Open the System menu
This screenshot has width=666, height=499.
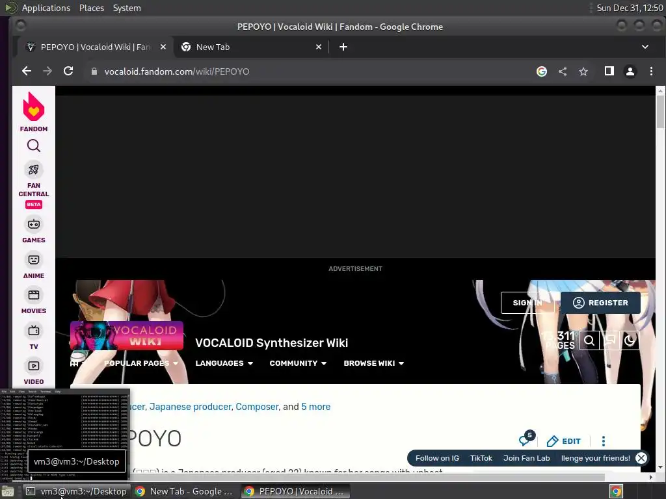pos(127,8)
